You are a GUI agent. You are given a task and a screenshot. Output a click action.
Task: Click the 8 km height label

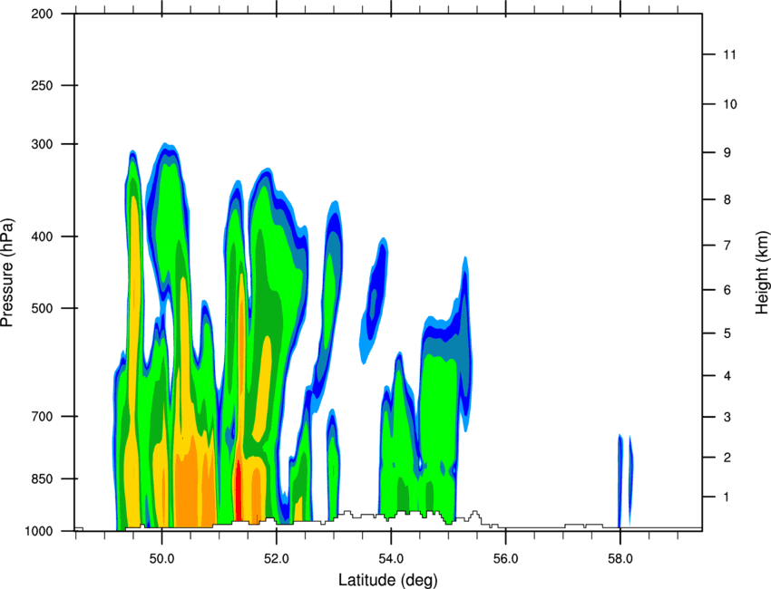[727, 199]
